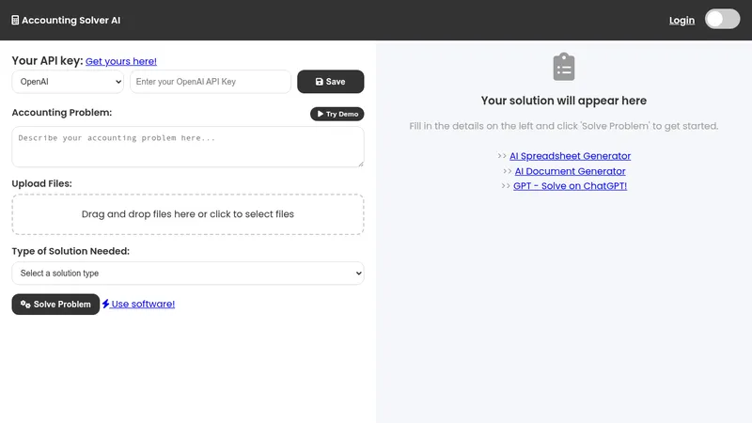Click the Accounting Solver AI calculator logo icon

click(15, 20)
